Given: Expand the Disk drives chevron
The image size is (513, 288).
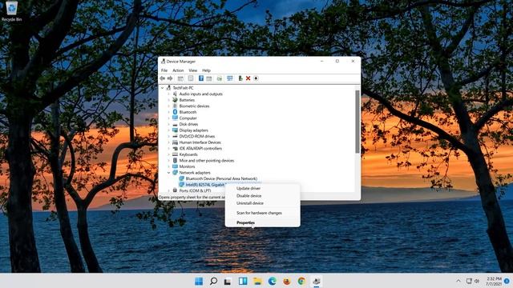Looking at the screenshot, I should click(x=169, y=124).
